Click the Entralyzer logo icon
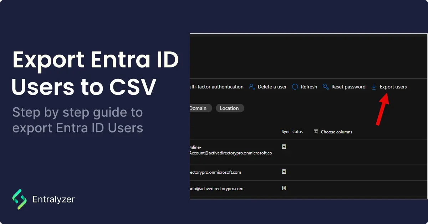Viewport: 428px width, 224px height. tap(20, 199)
